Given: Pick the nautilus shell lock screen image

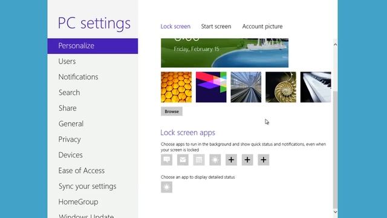Looking at the screenshot, I should 281,87.
